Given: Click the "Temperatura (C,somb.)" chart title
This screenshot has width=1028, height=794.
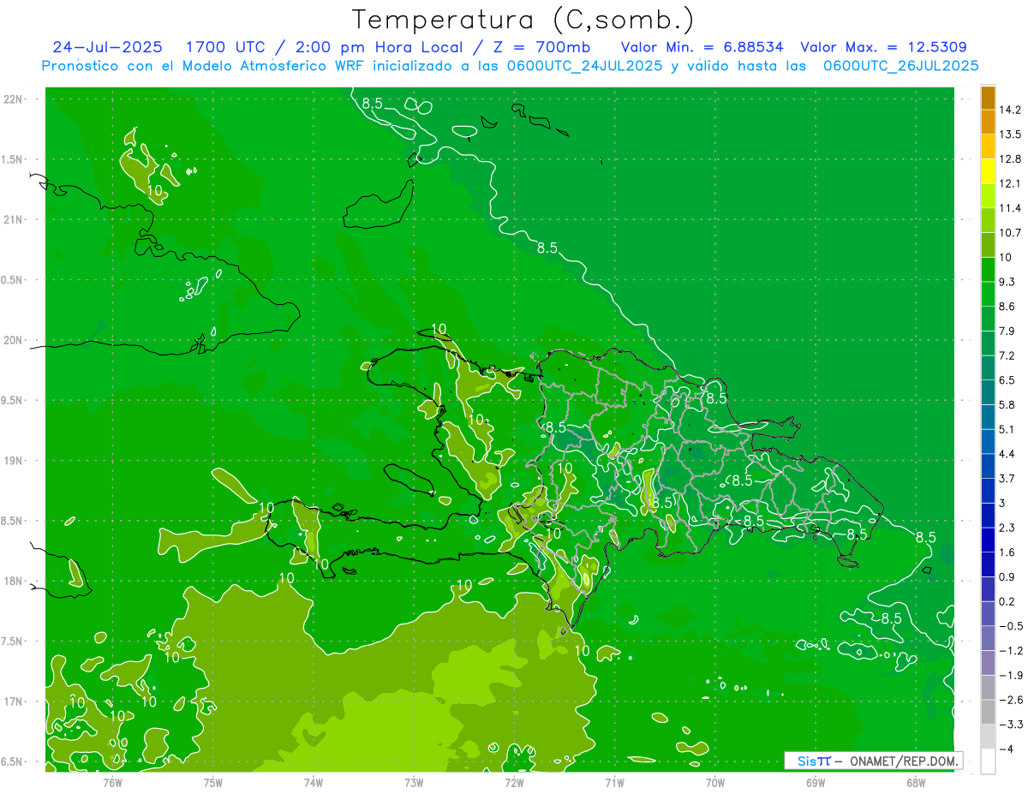Looking at the screenshot, I should point(523,19).
